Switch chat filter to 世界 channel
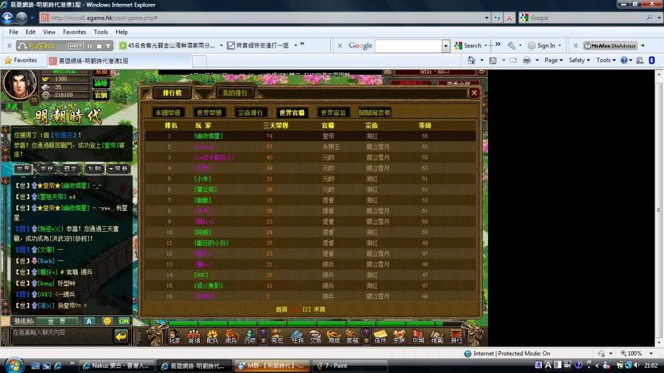This screenshot has width=664, height=373. [23, 169]
